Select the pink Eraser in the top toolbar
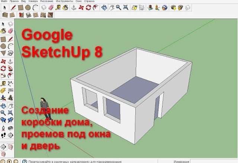238x163 pixels. pos(51,7)
